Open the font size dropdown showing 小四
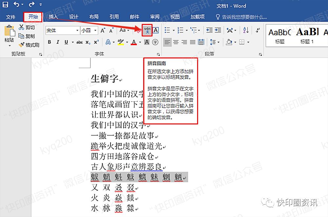Screen dimensions: 328x217 point(87,31)
